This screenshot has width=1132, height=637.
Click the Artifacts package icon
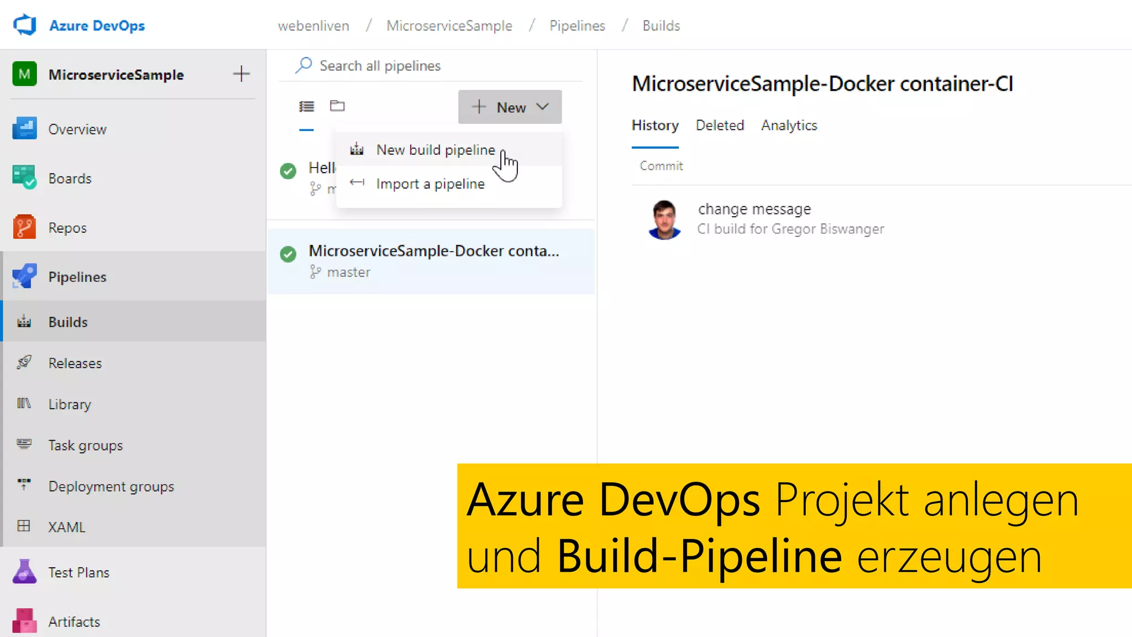point(24,620)
